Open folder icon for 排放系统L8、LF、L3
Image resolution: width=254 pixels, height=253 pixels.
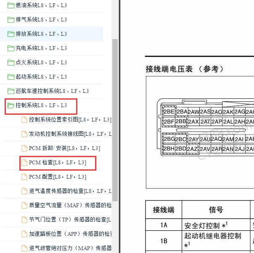click(x=11, y=34)
